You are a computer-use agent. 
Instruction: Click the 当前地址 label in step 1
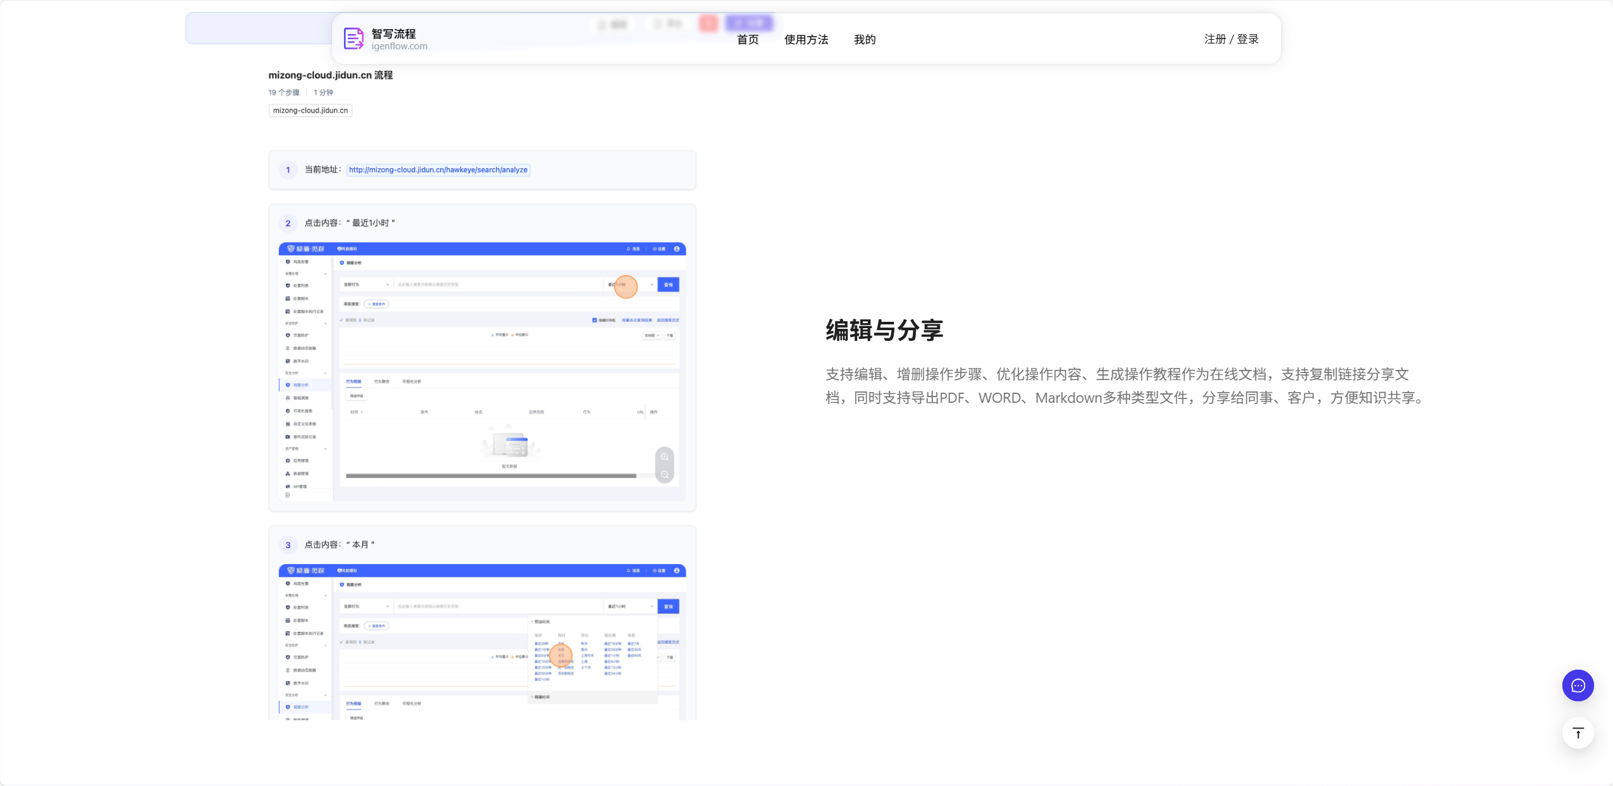323,169
